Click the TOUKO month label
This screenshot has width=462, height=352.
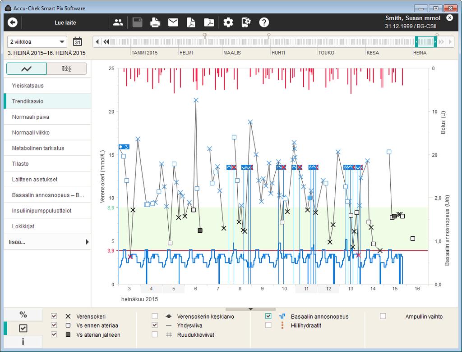pyautogui.click(x=326, y=53)
